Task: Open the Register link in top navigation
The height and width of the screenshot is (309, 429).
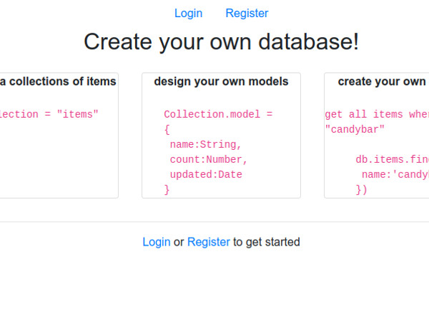Action: coord(247,14)
